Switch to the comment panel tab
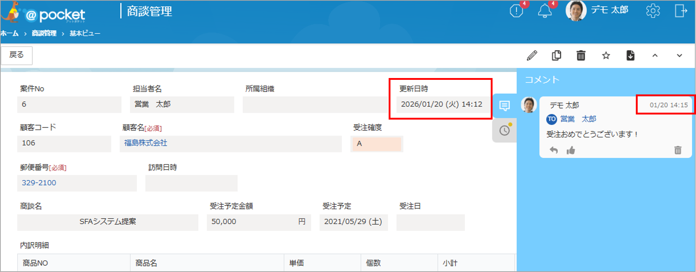696x272 pixels. 505,106
